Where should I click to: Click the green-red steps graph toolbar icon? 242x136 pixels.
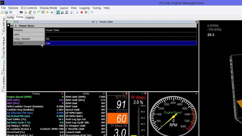30,12
